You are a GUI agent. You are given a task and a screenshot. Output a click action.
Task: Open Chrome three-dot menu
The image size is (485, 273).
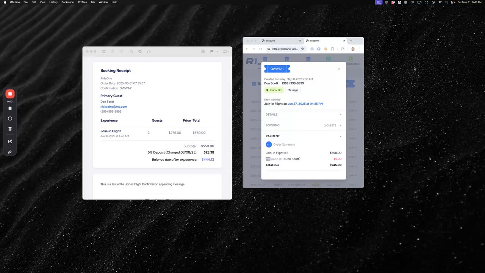tap(360, 49)
